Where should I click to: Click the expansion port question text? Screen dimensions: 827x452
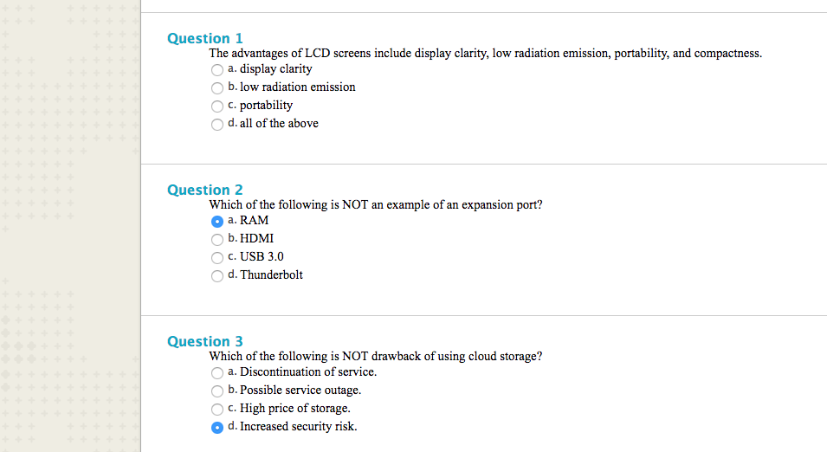coord(376,205)
